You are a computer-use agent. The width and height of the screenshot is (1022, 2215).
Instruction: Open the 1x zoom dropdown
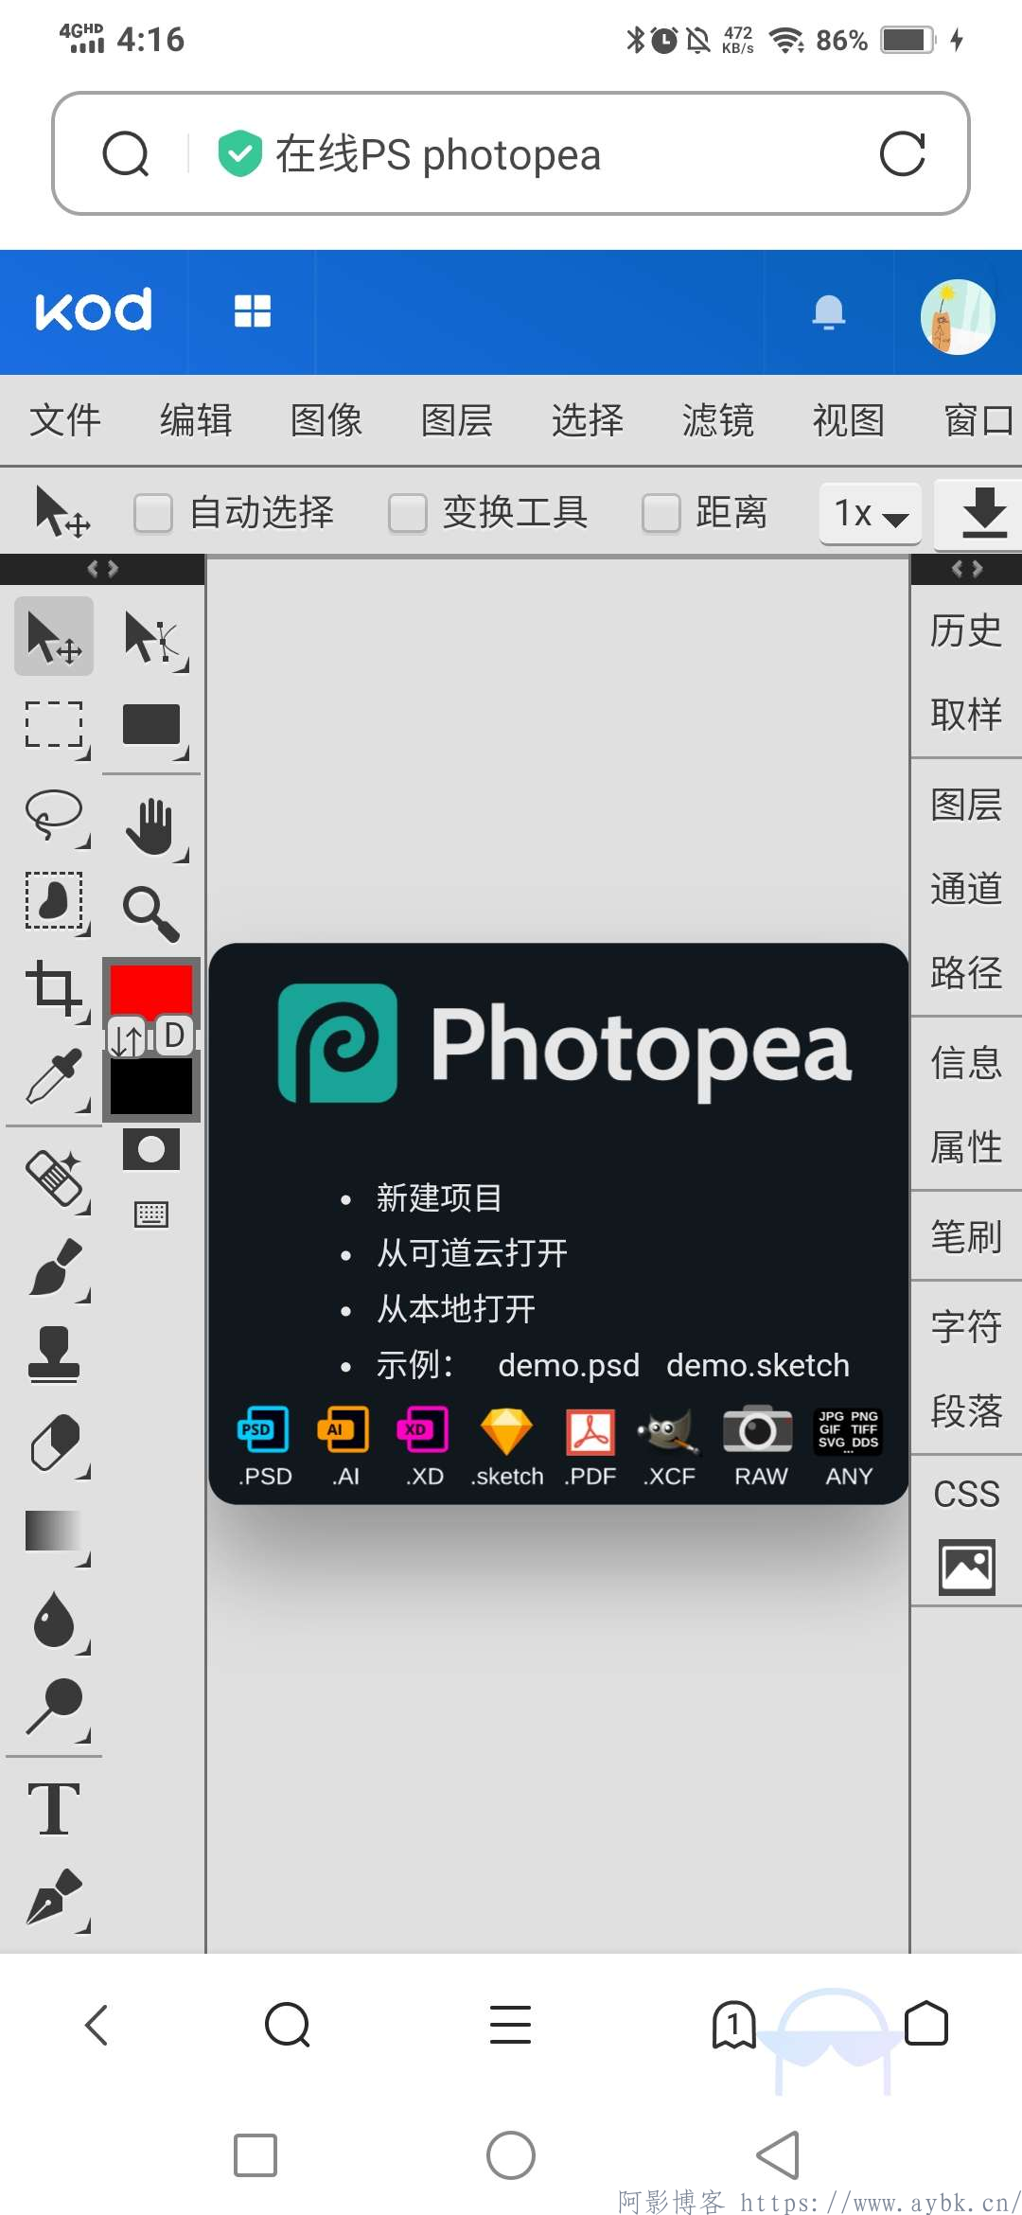click(x=871, y=514)
